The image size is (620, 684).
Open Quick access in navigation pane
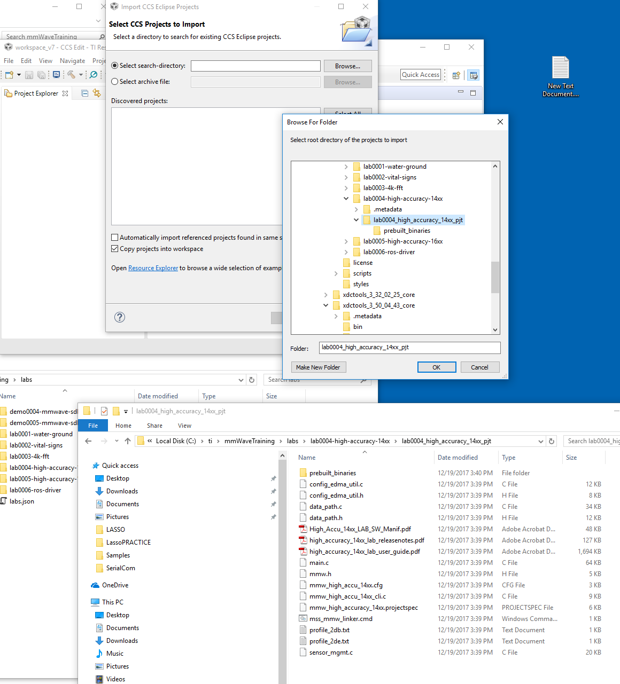coord(120,466)
